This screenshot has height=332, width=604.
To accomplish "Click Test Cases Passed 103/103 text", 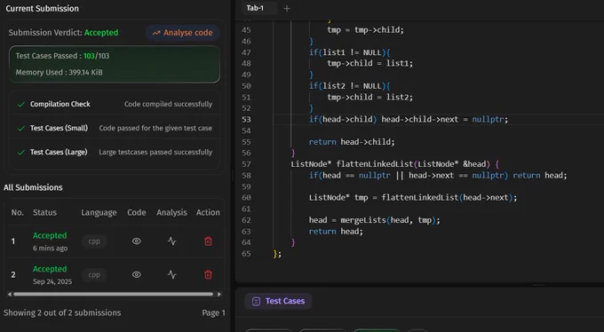I will 62,56.
